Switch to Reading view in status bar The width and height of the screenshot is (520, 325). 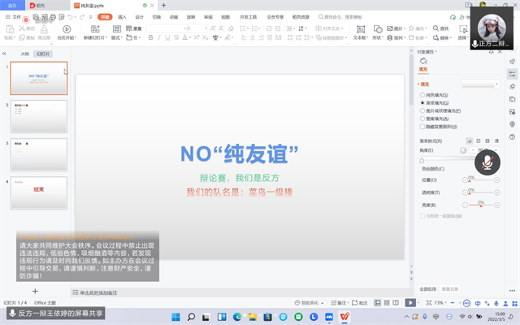click(396, 303)
